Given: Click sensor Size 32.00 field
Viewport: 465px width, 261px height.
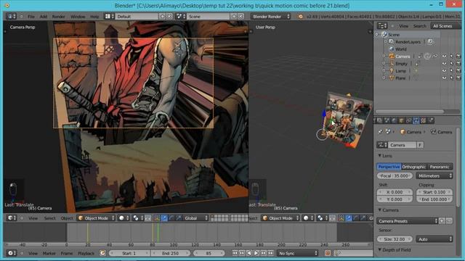Looking at the screenshot, I should [395, 239].
